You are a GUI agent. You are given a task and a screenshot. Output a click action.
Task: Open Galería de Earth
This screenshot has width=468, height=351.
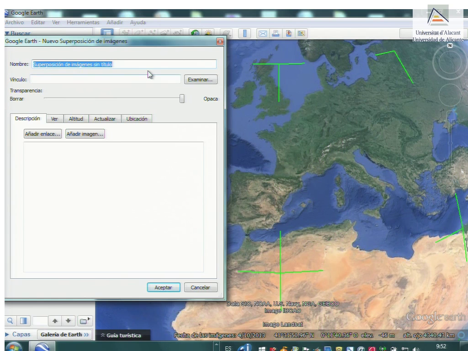pyautogui.click(x=64, y=334)
